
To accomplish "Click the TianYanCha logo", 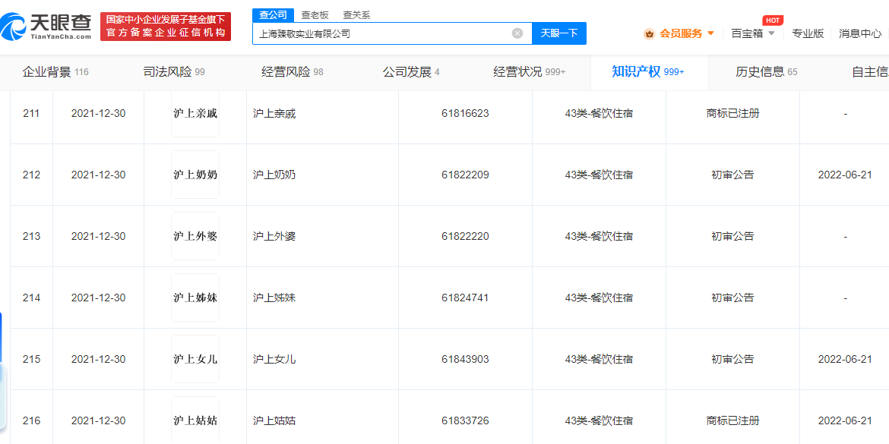I will 46,27.
